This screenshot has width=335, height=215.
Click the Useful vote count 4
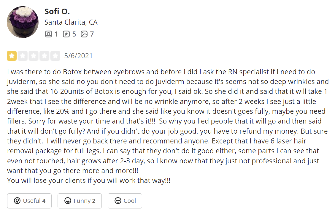44,201
